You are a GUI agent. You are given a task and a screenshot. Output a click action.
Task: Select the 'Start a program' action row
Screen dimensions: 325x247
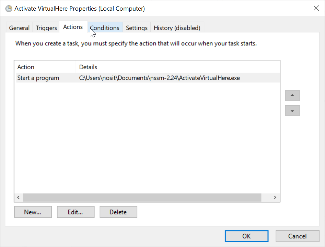tap(38, 78)
